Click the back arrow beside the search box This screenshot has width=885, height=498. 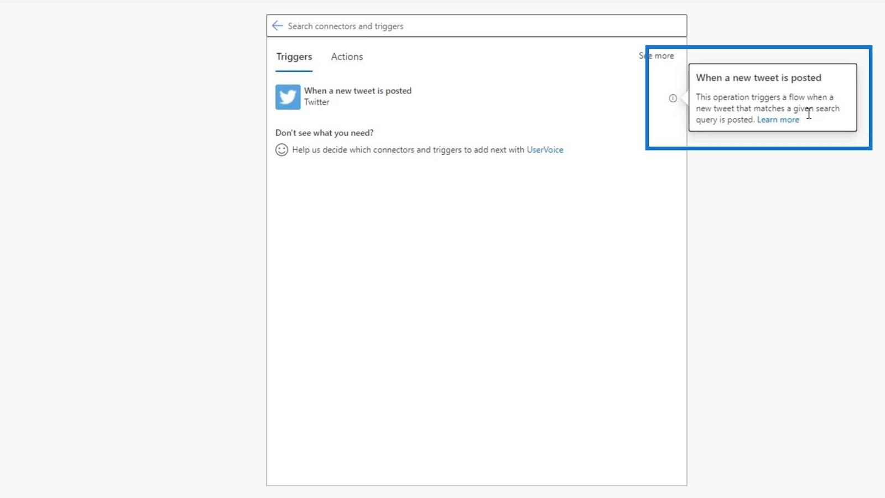point(278,26)
